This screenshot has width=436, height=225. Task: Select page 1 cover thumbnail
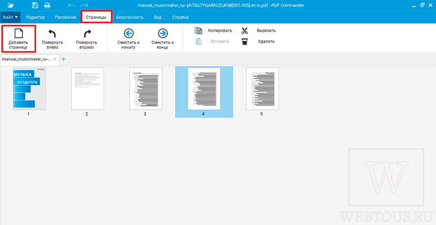(29, 89)
